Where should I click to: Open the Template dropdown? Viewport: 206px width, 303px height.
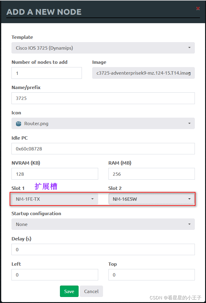coord(103,48)
